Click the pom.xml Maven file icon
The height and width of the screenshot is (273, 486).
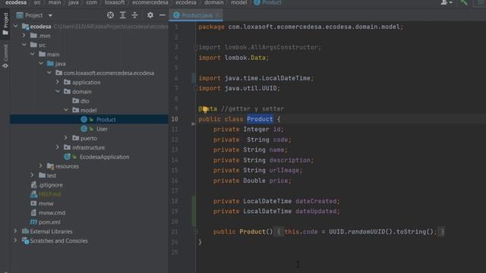coord(33,222)
